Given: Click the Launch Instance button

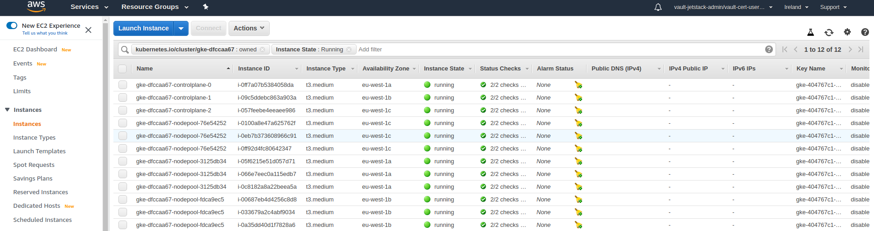Looking at the screenshot, I should [143, 28].
